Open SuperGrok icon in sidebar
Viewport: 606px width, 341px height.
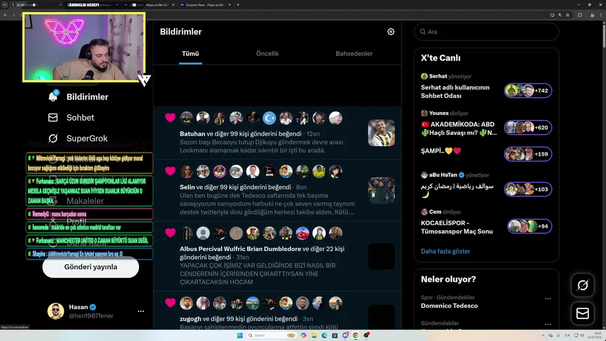[x=53, y=138]
